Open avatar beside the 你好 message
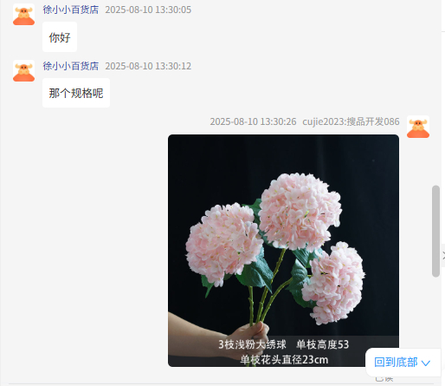445x386 pixels. point(23,15)
